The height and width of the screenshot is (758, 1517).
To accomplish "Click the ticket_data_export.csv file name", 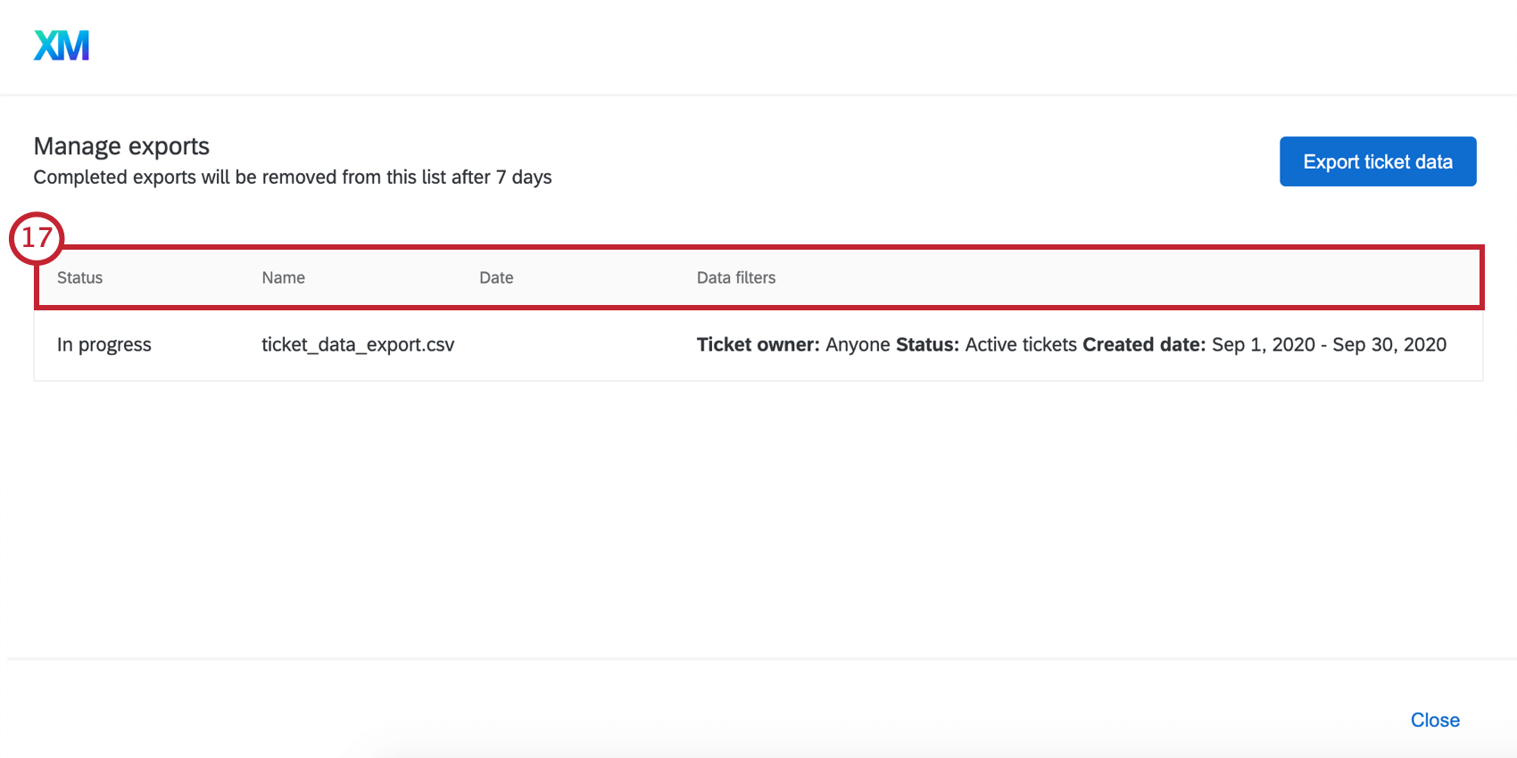I will pos(358,345).
